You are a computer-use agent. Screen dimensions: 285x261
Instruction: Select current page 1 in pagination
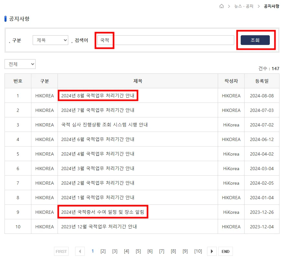(x=93, y=251)
